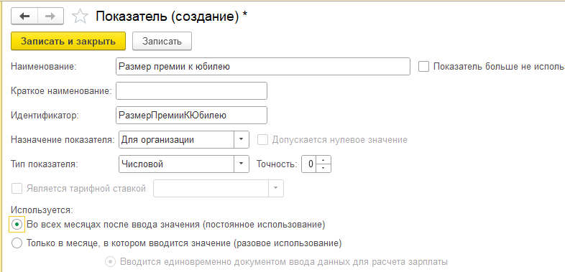Go back with the left arrow button

(24, 17)
